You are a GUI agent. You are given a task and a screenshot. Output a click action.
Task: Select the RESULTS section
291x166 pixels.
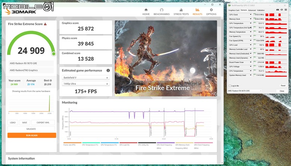[197, 12]
